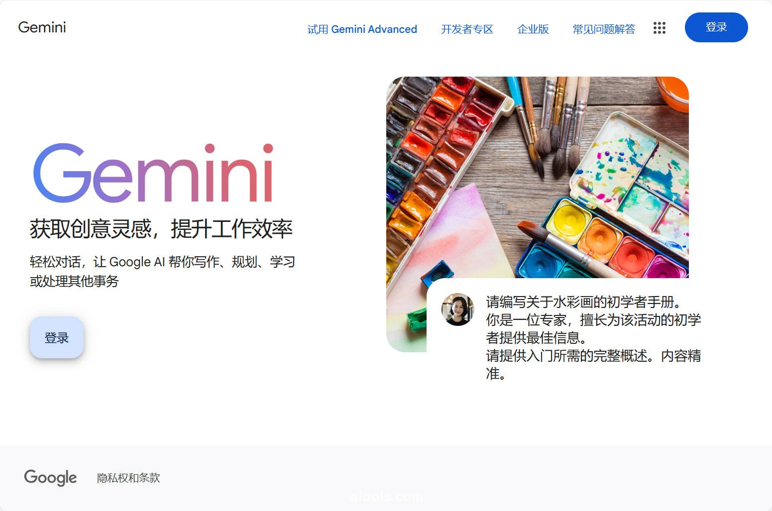Screen dimensions: 772x511
Task: Click the headline 获取创意灵感，提升工作效率
Action: click(161, 229)
